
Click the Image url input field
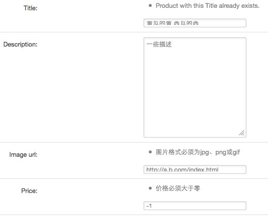(195, 170)
